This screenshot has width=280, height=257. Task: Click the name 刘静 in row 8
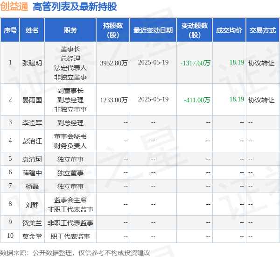(32, 205)
